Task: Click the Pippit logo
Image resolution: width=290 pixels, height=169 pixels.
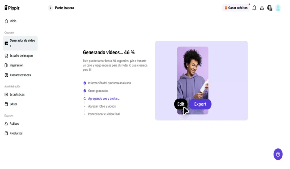Action: [x=12, y=8]
